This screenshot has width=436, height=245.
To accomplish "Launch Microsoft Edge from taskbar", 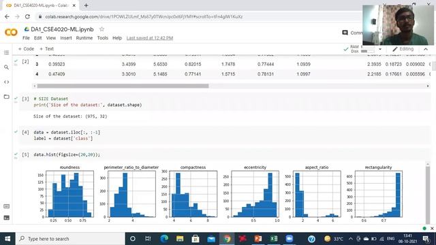I will (164, 239).
